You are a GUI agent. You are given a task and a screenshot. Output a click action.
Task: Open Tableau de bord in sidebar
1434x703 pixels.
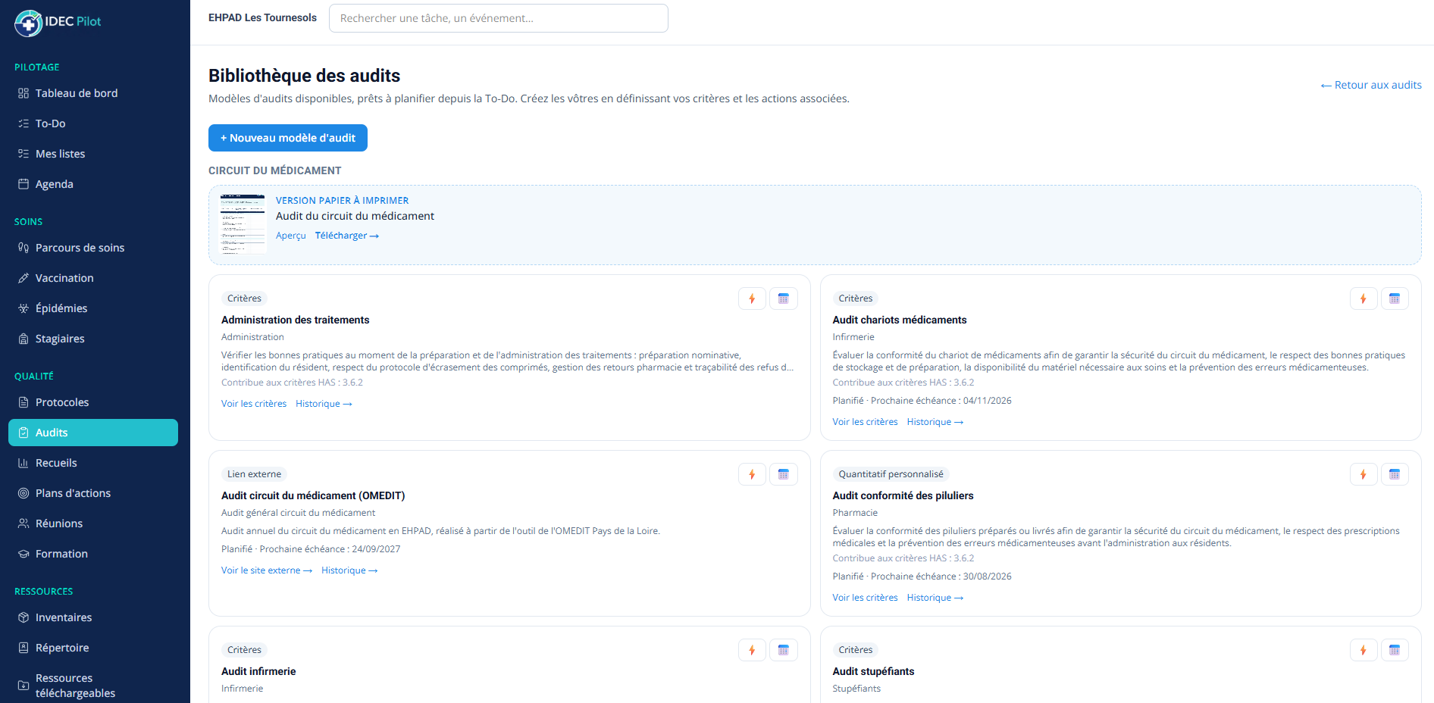(93, 93)
